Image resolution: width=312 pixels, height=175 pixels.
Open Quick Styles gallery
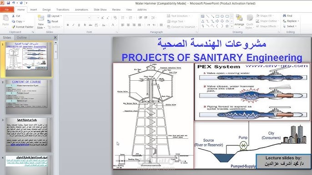249,22
